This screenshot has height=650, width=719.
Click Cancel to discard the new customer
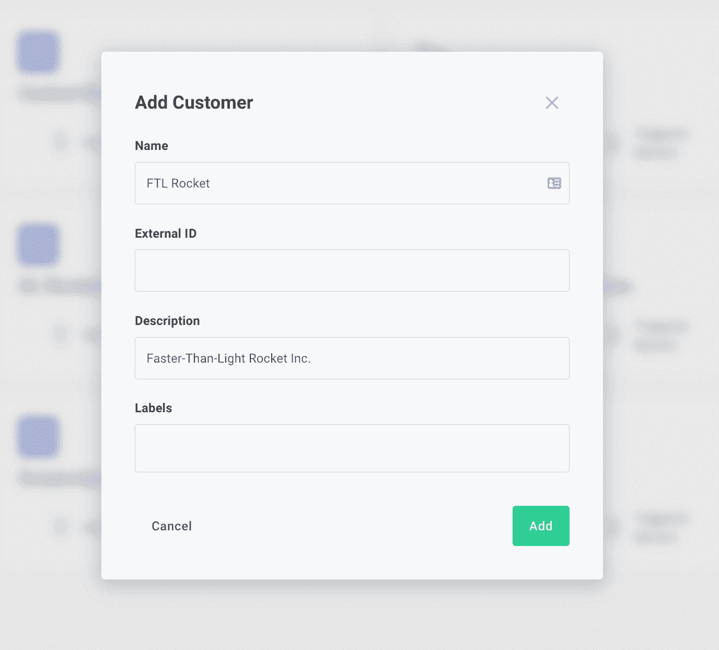171,526
